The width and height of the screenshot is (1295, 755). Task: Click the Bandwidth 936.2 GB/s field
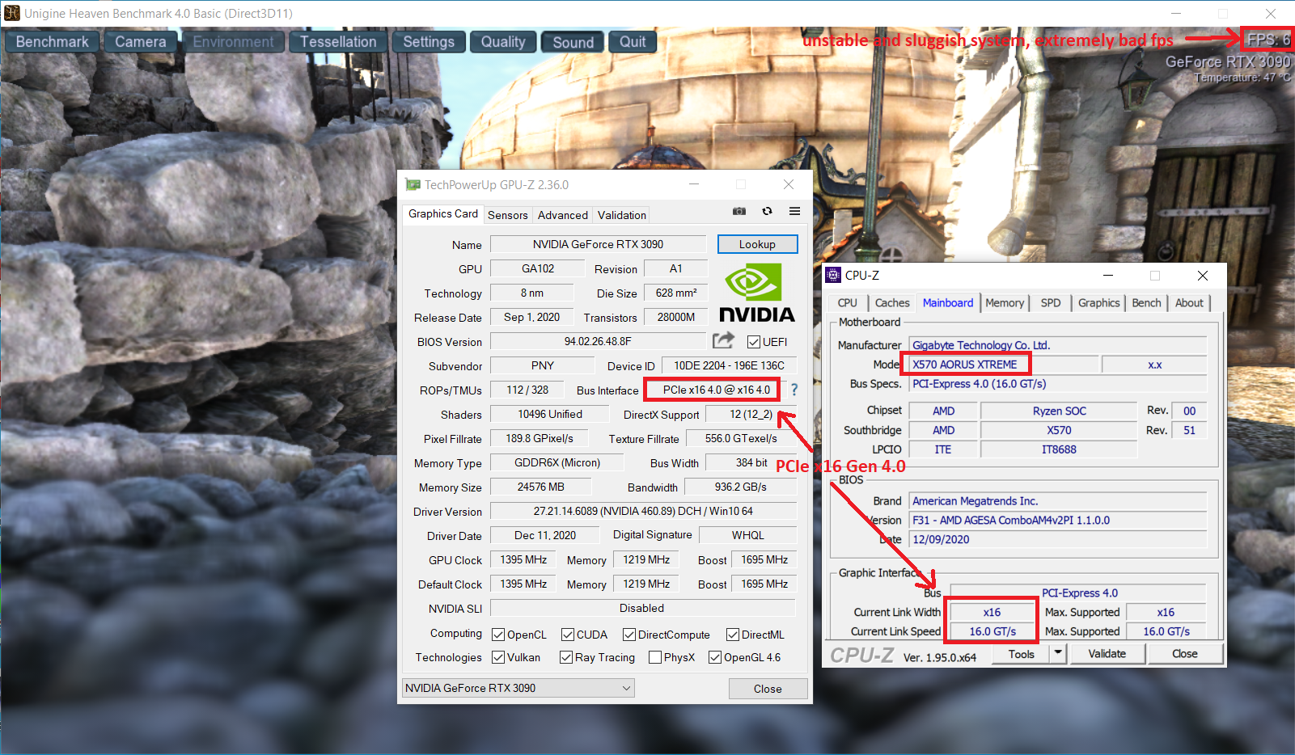(740, 487)
